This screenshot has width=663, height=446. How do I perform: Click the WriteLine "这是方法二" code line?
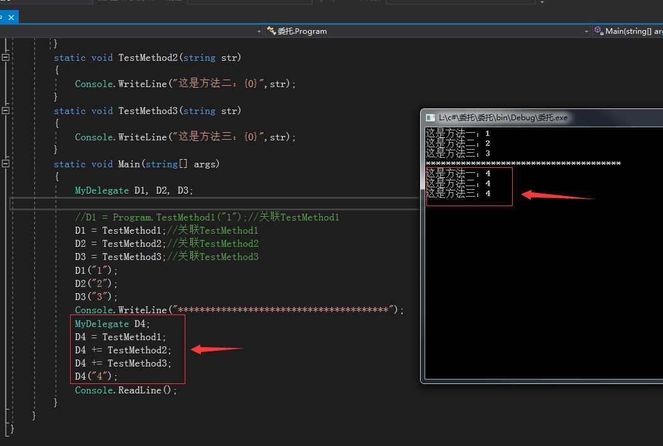point(185,84)
